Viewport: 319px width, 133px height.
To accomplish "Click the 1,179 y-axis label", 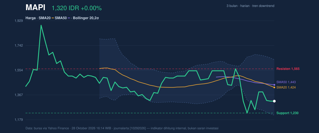I will (x=19, y=120).
